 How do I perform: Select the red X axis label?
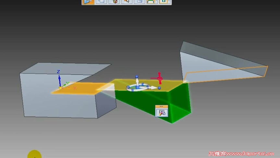(x=75, y=88)
